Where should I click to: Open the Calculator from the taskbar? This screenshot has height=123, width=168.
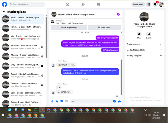pos(16,110)
